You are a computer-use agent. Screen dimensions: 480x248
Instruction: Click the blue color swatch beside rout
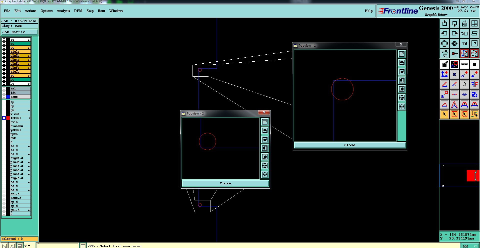[x=8, y=97]
